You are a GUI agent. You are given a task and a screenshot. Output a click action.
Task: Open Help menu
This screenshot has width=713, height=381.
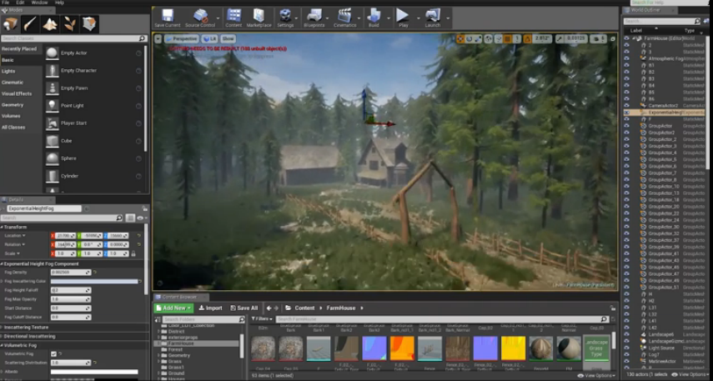tap(59, 3)
